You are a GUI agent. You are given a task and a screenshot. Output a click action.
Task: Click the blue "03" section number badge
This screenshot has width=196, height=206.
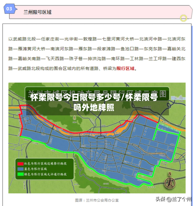click(x=10, y=9)
